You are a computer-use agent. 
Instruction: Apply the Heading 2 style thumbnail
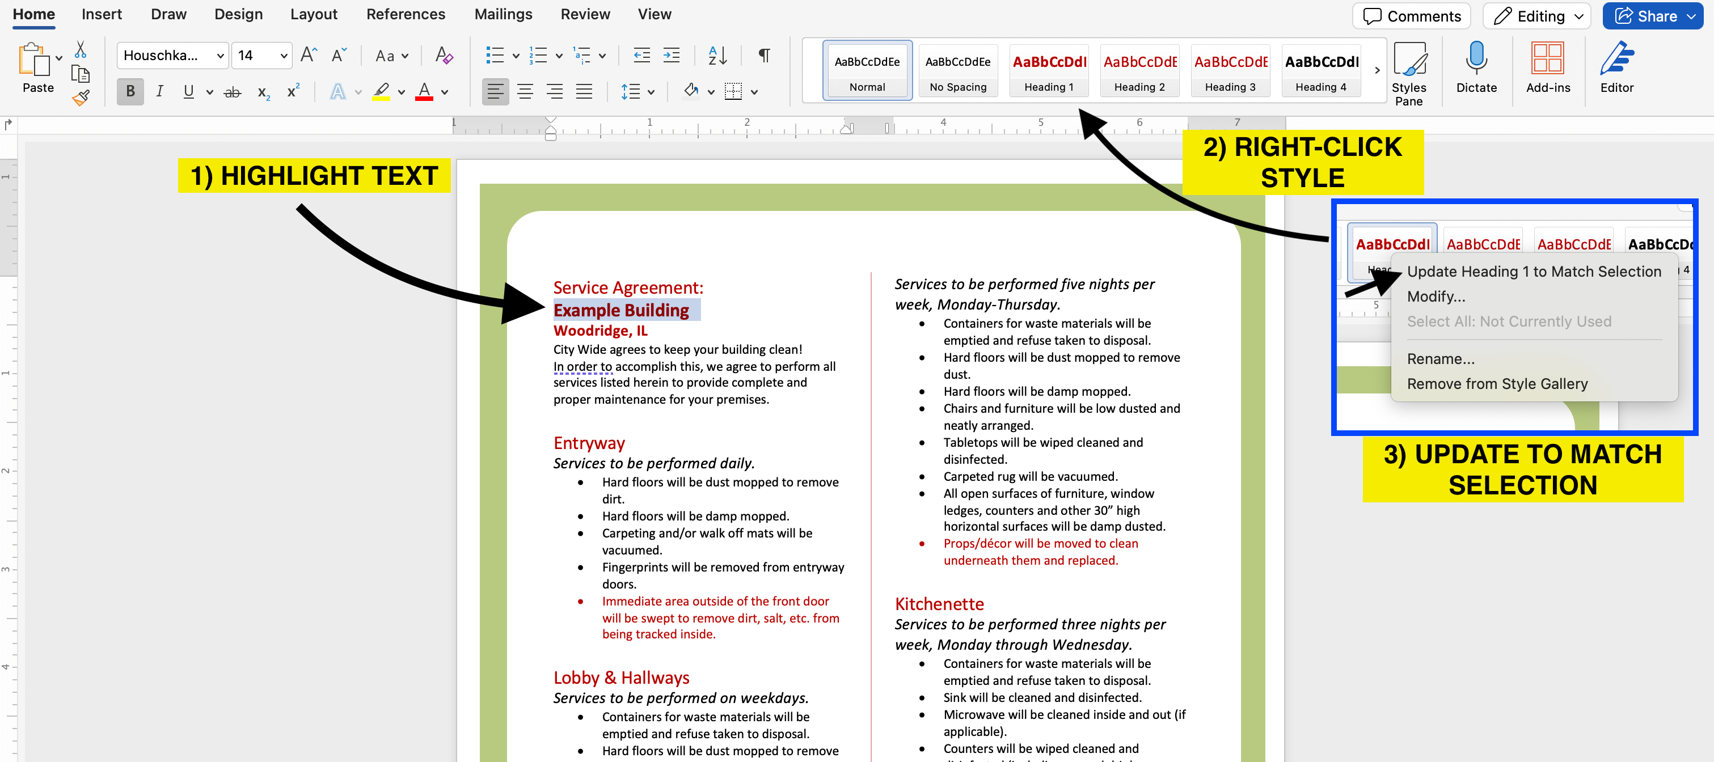point(1139,70)
